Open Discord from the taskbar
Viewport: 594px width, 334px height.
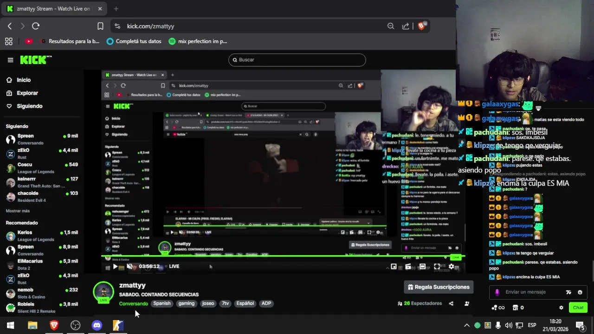tap(97, 326)
